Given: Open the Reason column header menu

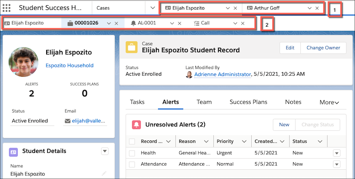Looking at the screenshot, I should (x=206, y=141).
